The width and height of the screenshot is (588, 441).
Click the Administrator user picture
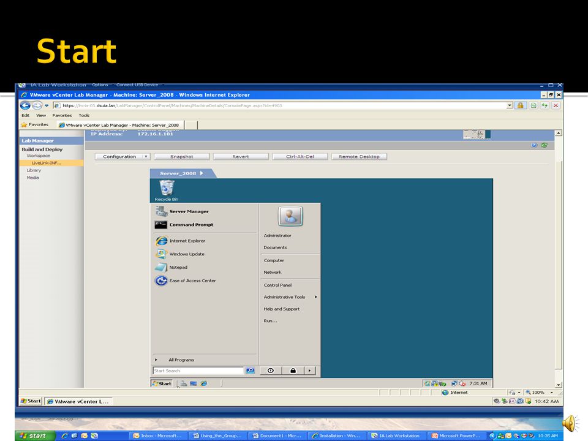pyautogui.click(x=290, y=216)
